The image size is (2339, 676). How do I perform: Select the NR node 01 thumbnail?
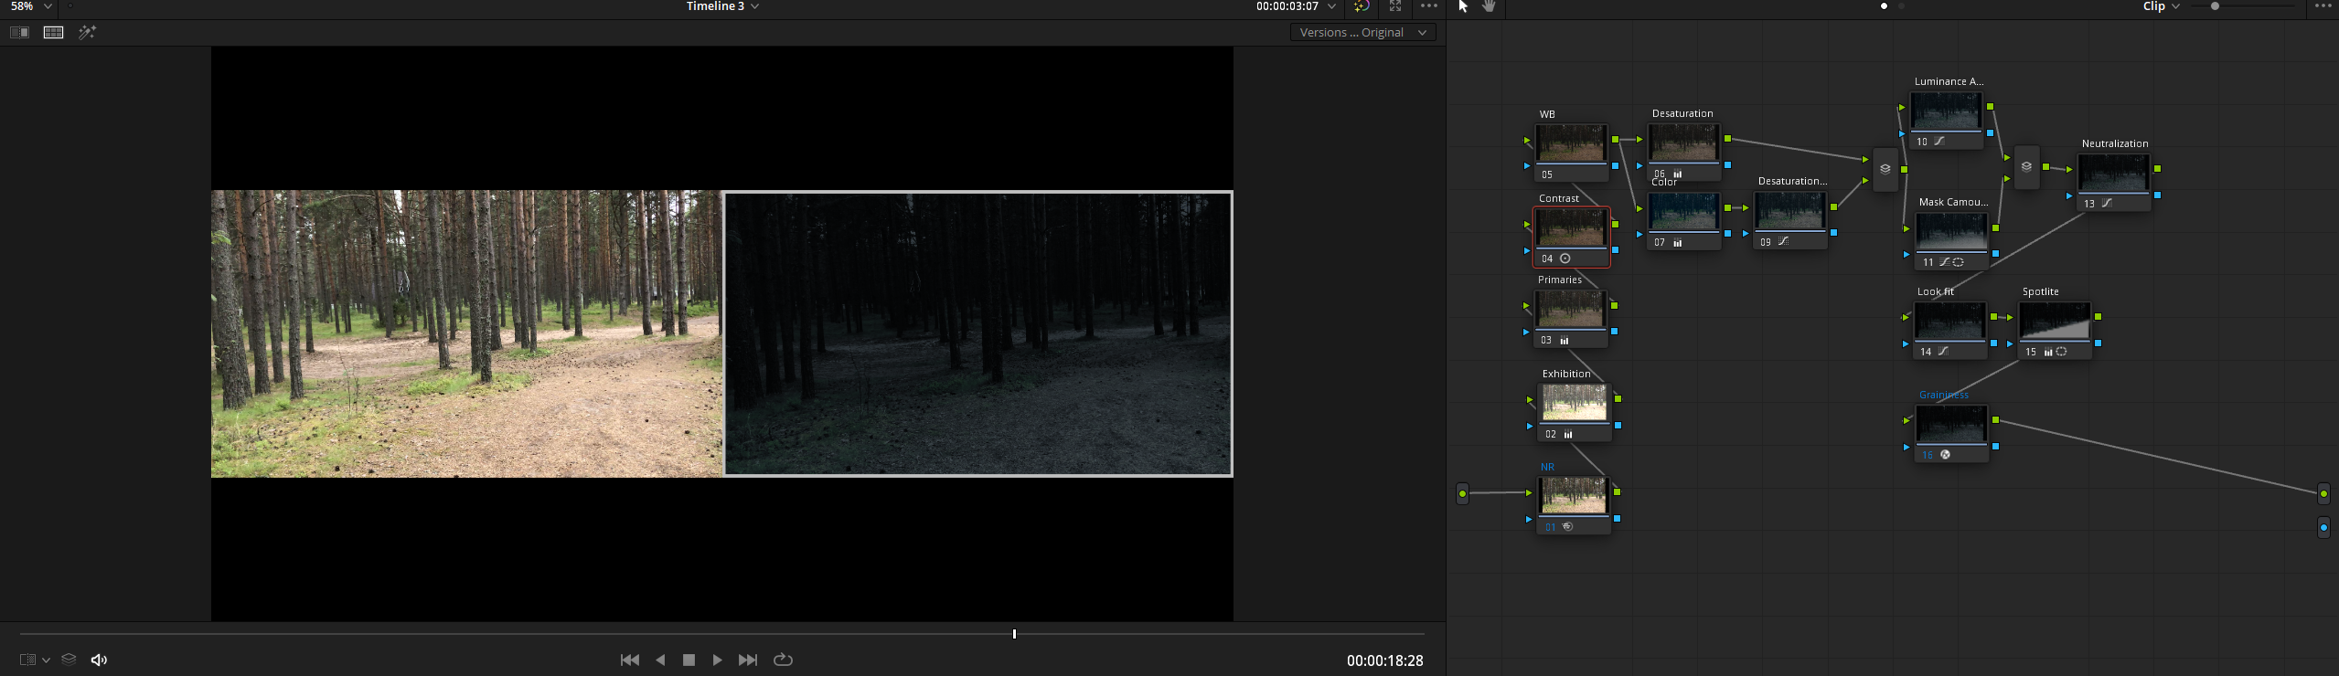(x=1574, y=496)
